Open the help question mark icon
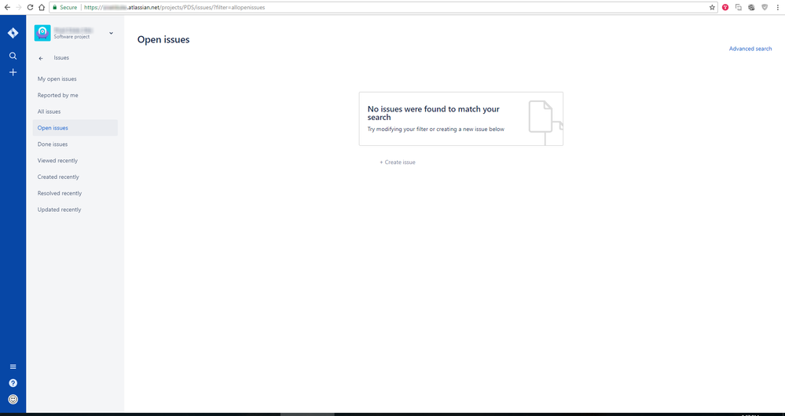785x416 pixels. [13, 383]
